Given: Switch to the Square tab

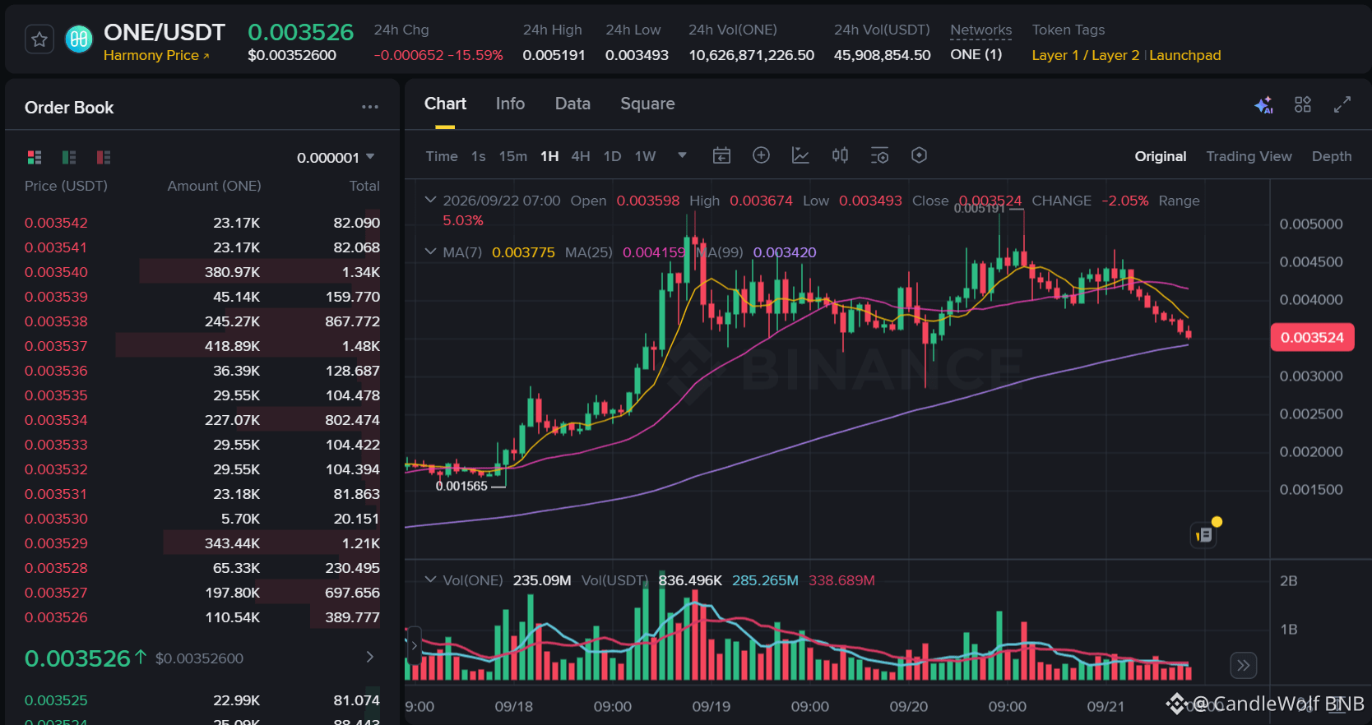Looking at the screenshot, I should pos(647,104).
